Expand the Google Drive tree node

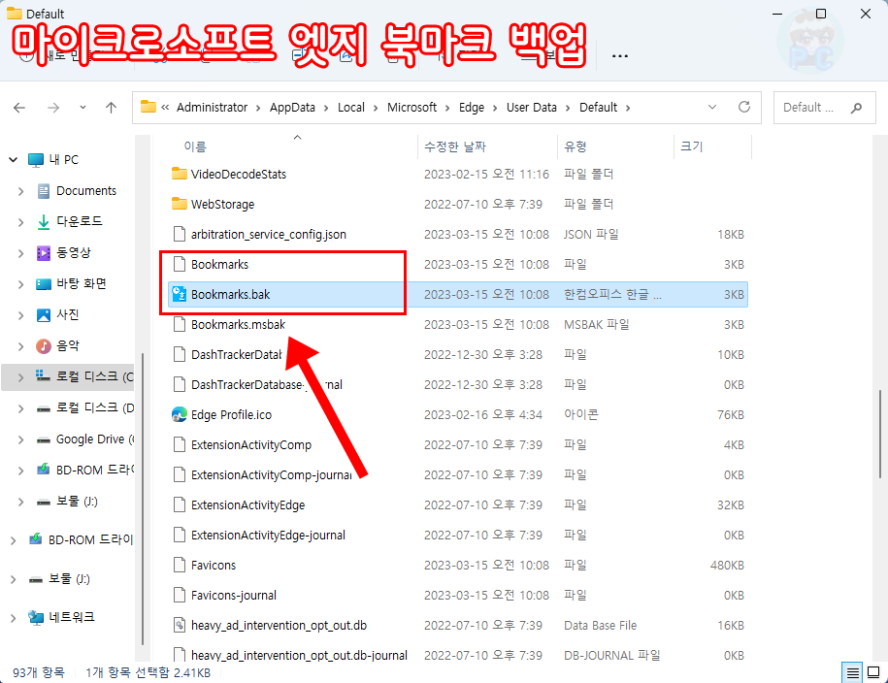tap(21, 440)
